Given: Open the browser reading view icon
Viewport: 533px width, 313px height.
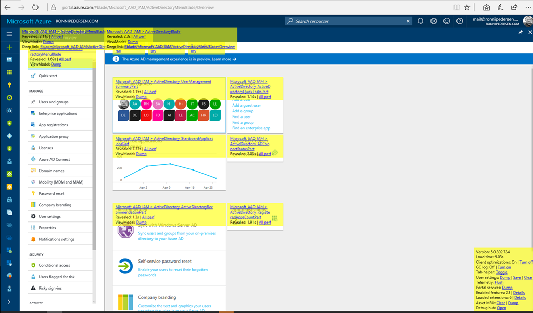Looking at the screenshot, I should coord(457,7).
